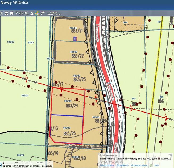Open the colored grid tiles icon
Image resolution: width=174 pixels, height=168 pixels.
point(37,13)
